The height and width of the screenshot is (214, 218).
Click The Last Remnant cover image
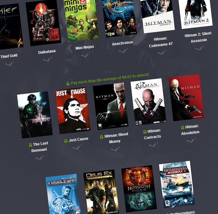(35, 115)
